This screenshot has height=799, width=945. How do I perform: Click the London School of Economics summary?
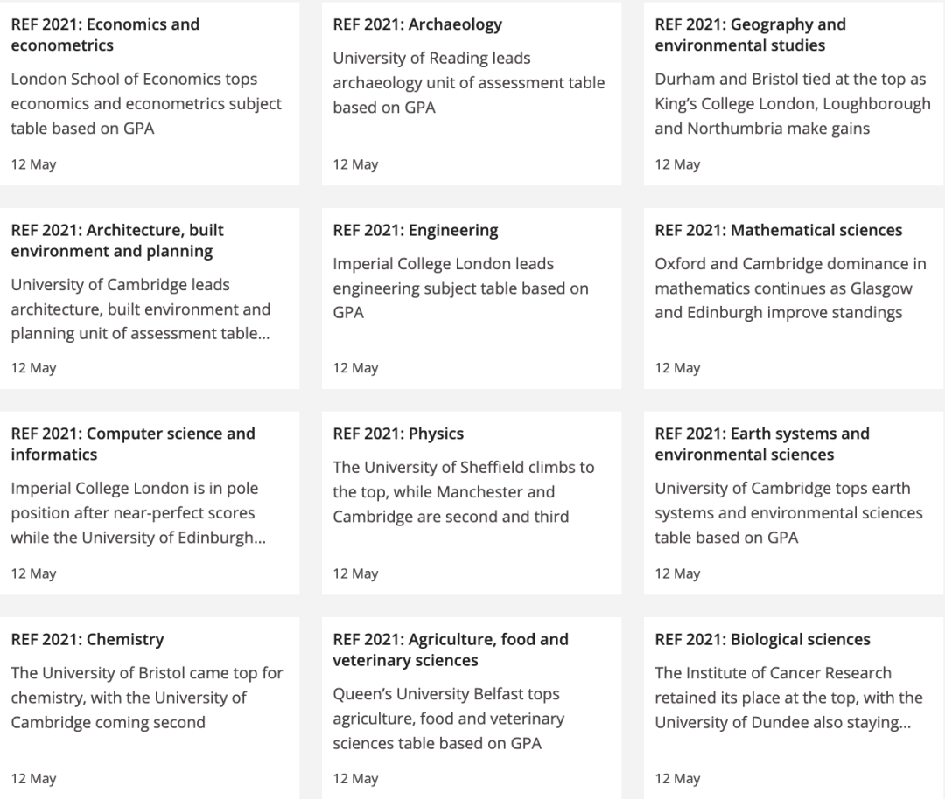[146, 103]
